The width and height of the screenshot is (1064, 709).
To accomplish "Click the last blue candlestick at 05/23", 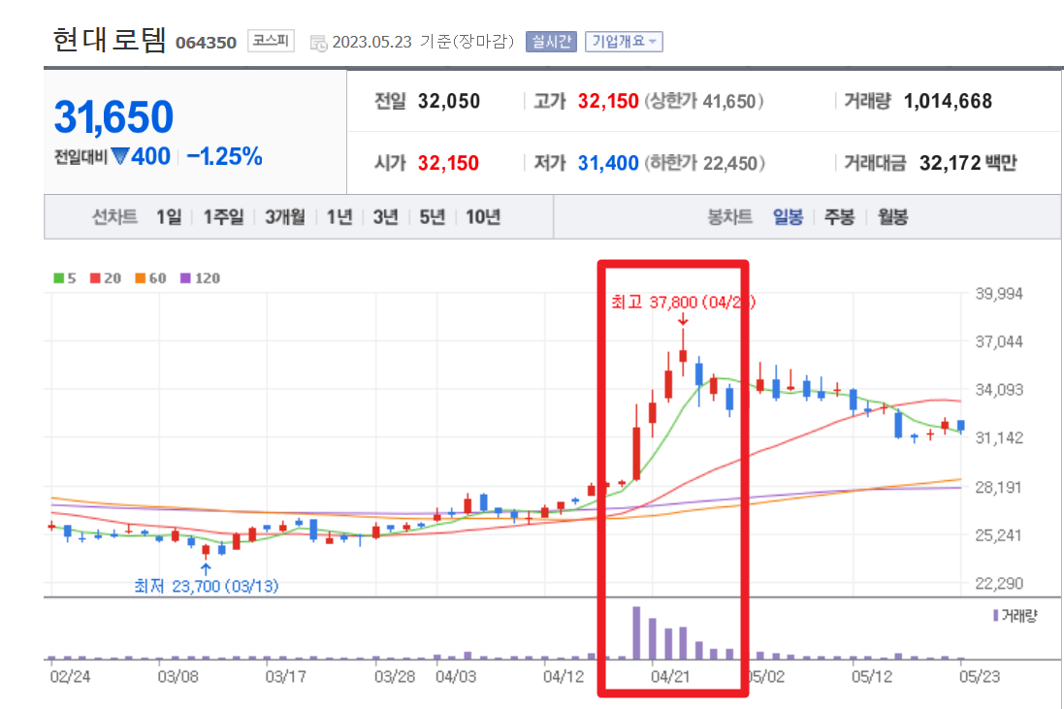I will 961,426.
